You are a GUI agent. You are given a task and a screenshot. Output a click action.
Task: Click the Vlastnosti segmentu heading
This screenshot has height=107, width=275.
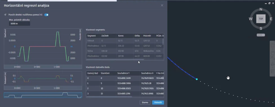96,30
